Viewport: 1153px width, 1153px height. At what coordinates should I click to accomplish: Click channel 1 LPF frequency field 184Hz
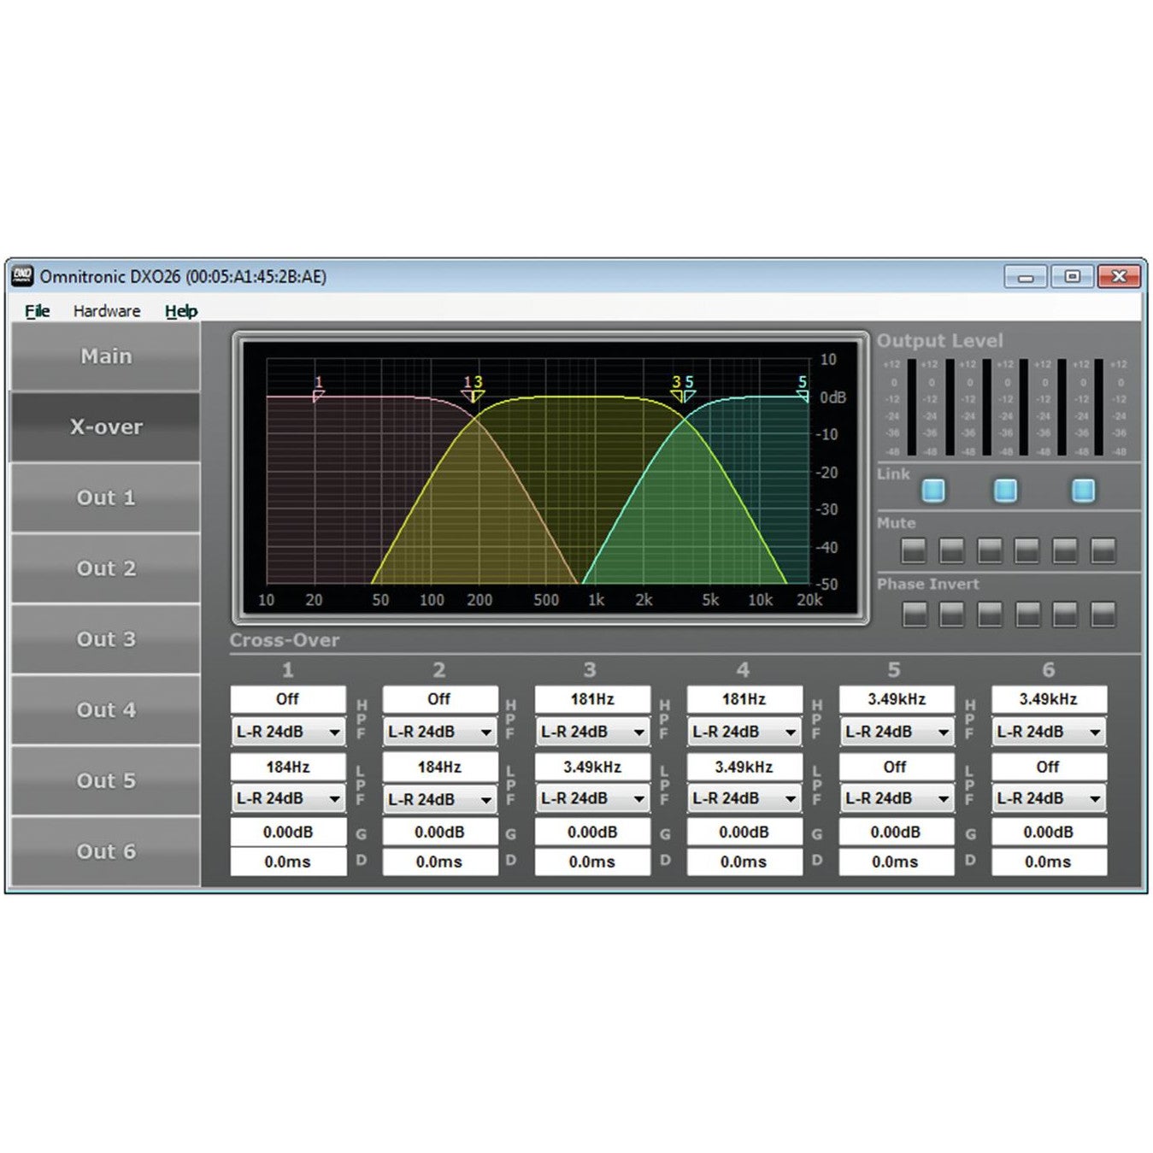tap(288, 767)
